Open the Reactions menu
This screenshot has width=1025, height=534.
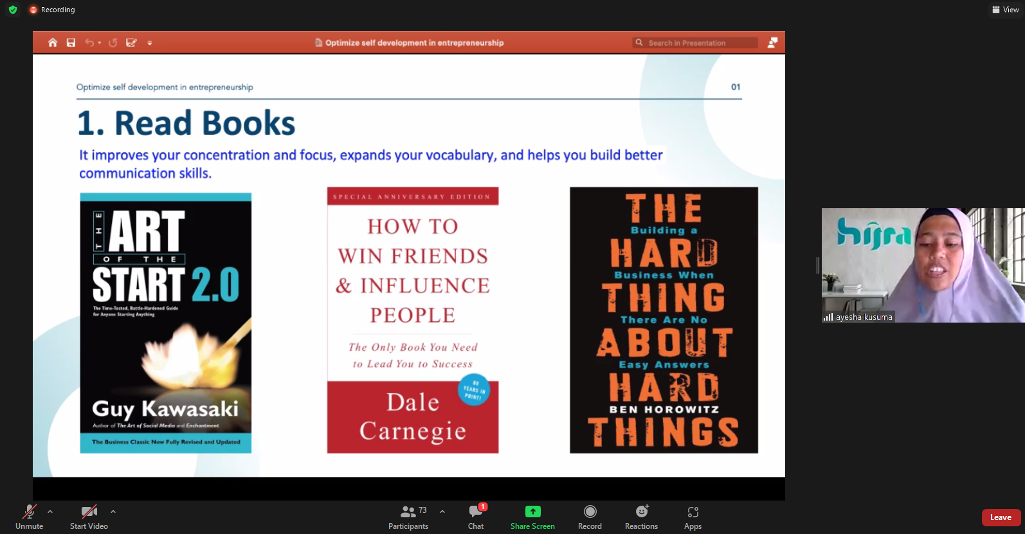click(641, 517)
